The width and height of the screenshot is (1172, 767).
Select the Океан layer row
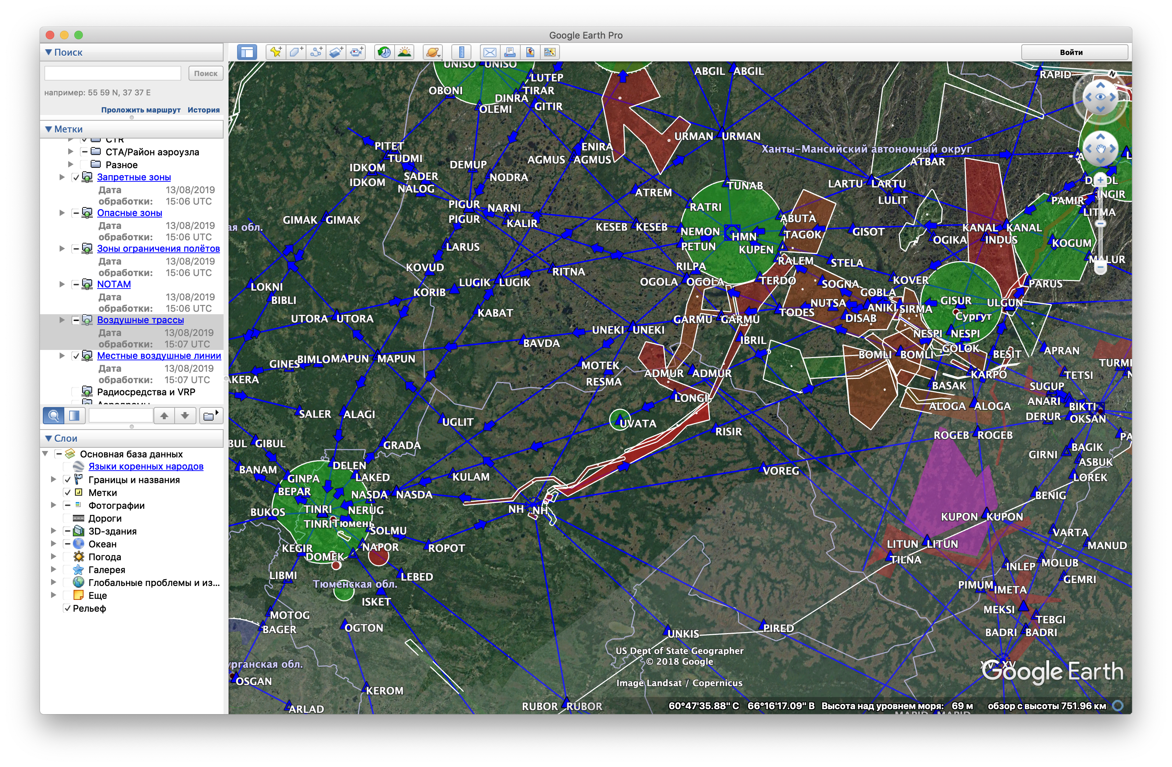point(102,544)
